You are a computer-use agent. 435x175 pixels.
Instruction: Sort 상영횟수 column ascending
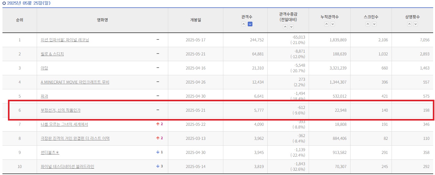[409, 24]
